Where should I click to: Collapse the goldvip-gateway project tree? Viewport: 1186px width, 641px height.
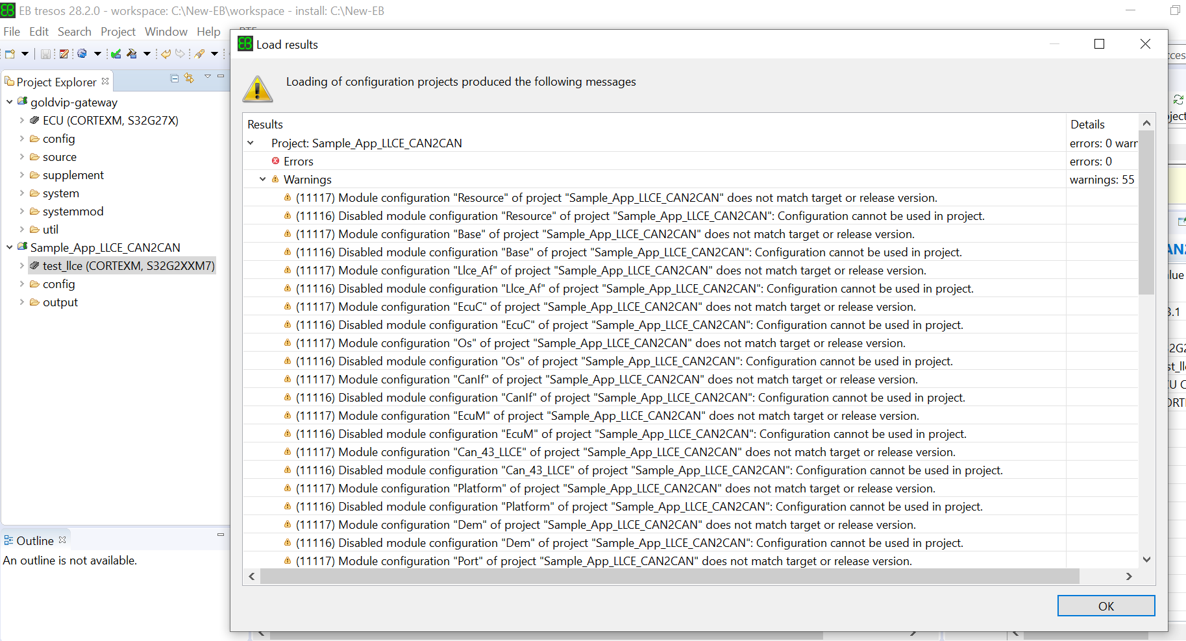tap(8, 102)
